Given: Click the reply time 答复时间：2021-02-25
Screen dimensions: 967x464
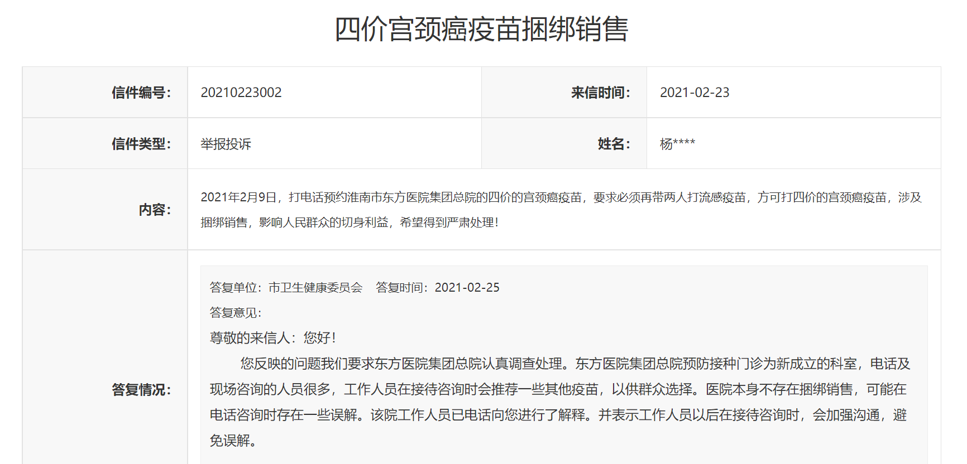Looking at the screenshot, I should coord(438,288).
